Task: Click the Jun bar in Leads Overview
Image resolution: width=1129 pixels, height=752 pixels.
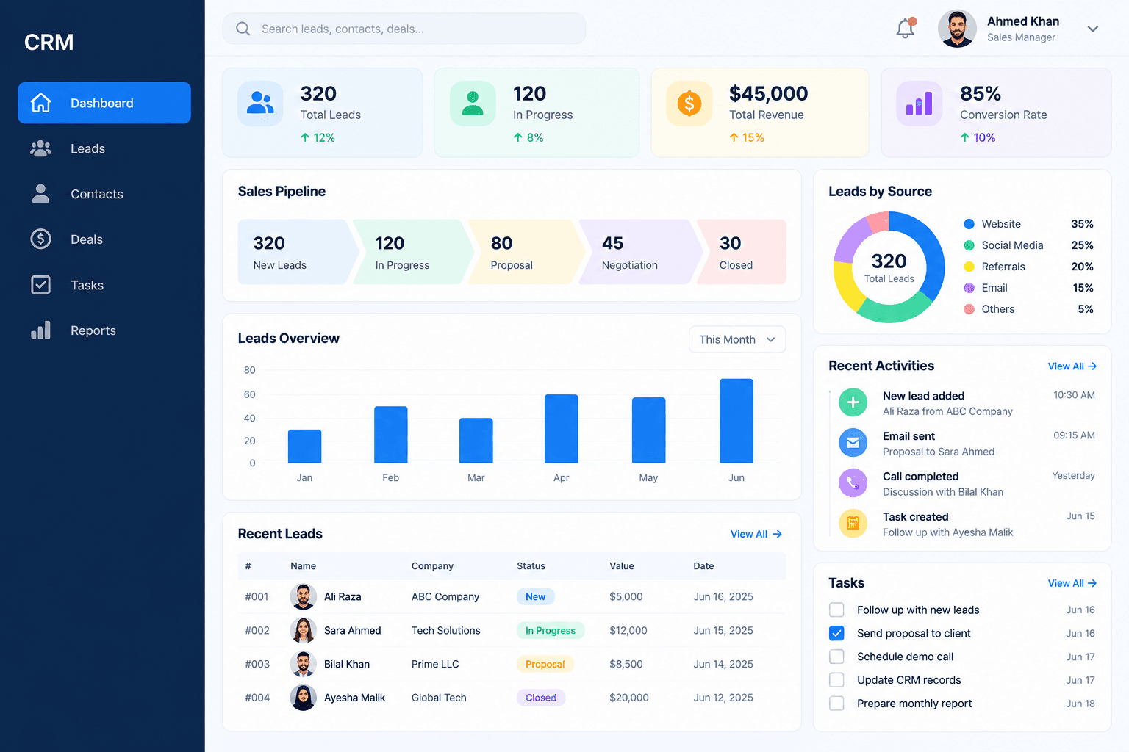Action: click(736, 421)
